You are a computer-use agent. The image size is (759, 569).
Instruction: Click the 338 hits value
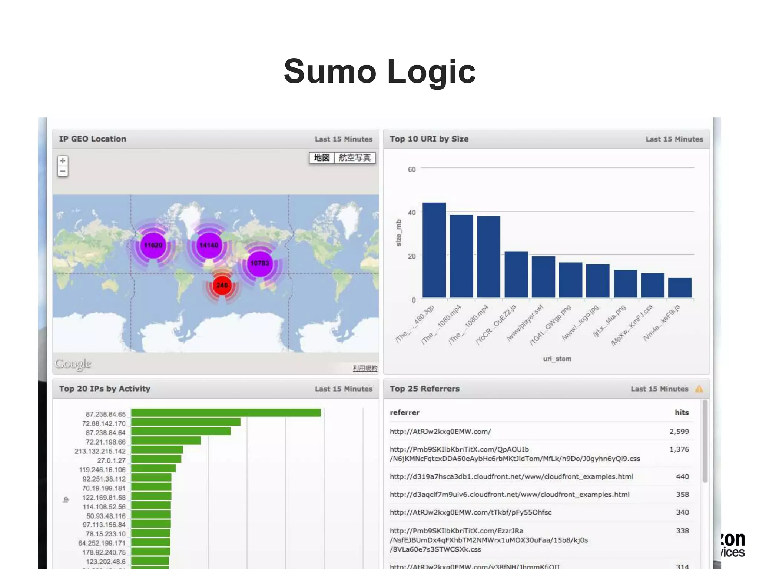[682, 531]
